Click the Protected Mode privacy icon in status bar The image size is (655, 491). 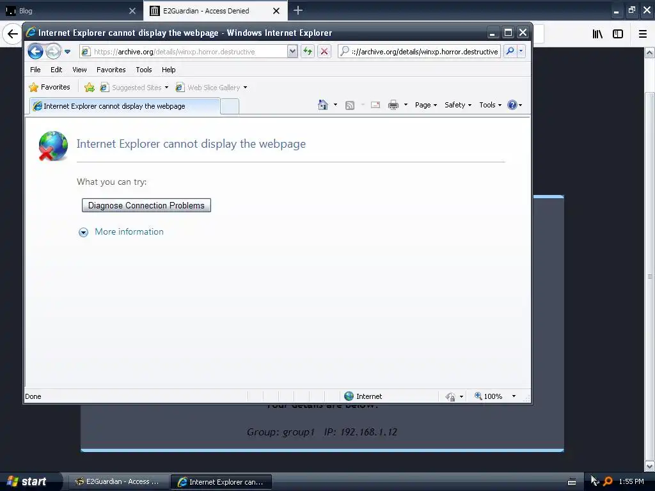click(x=450, y=396)
